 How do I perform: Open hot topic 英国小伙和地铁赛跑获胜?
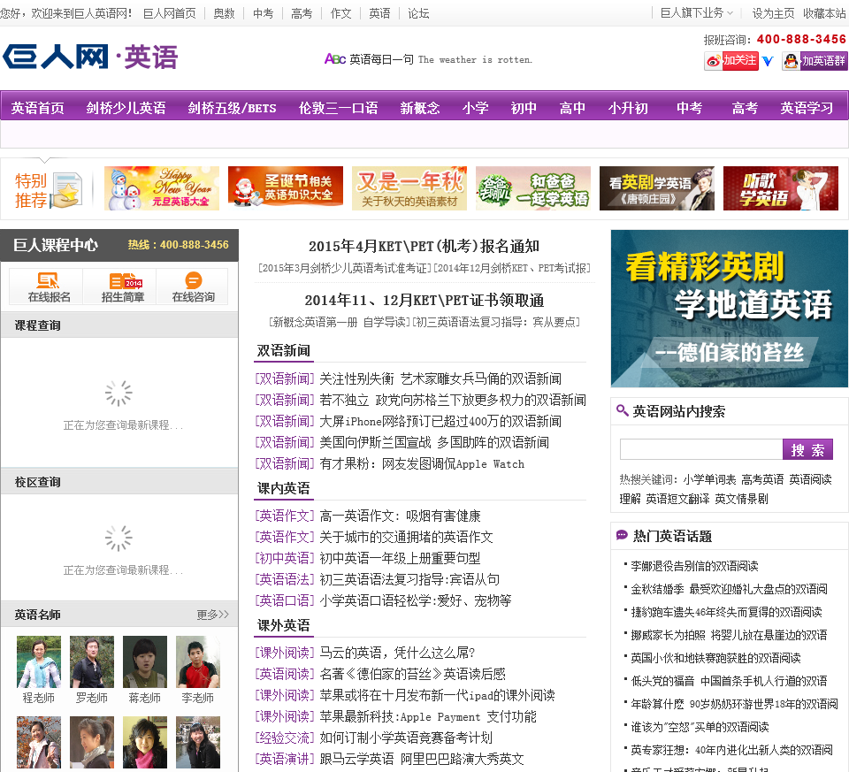click(x=715, y=658)
